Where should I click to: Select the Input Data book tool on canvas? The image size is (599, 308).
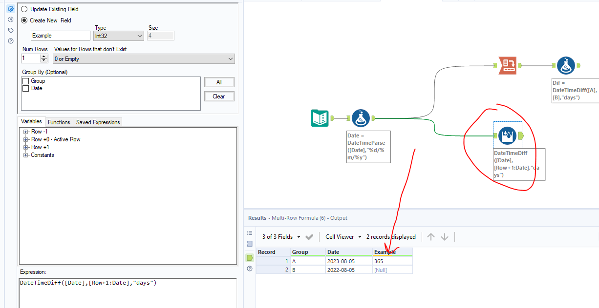(320, 118)
